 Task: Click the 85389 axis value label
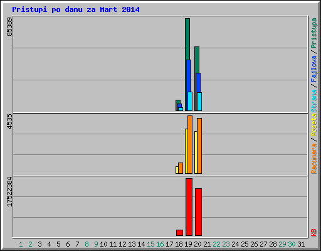coord(9,27)
